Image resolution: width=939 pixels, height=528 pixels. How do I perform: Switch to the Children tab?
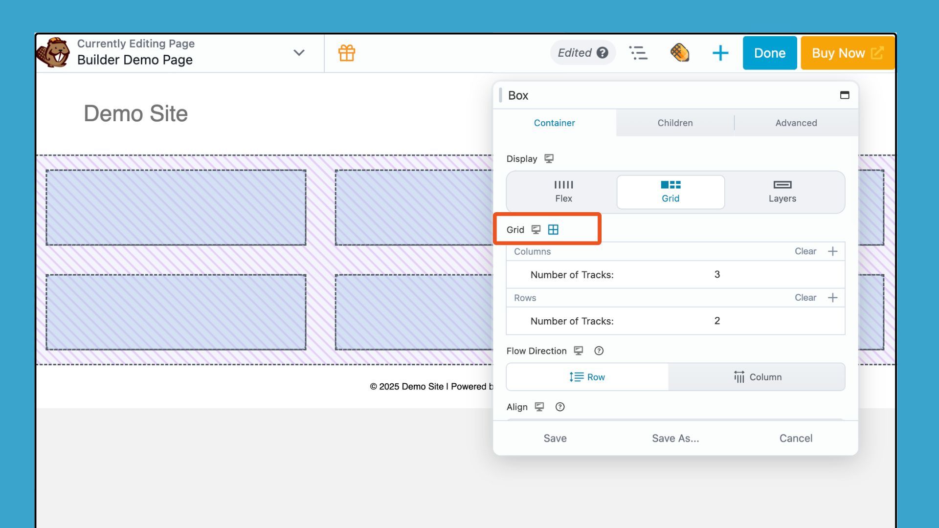[x=675, y=123]
